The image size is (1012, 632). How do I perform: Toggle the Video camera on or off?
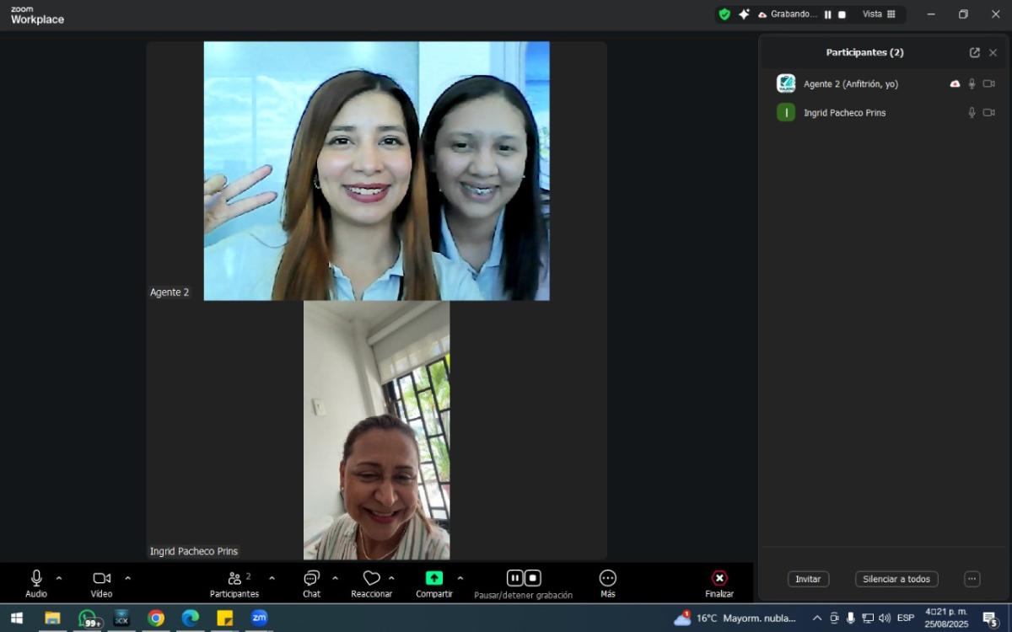click(101, 578)
